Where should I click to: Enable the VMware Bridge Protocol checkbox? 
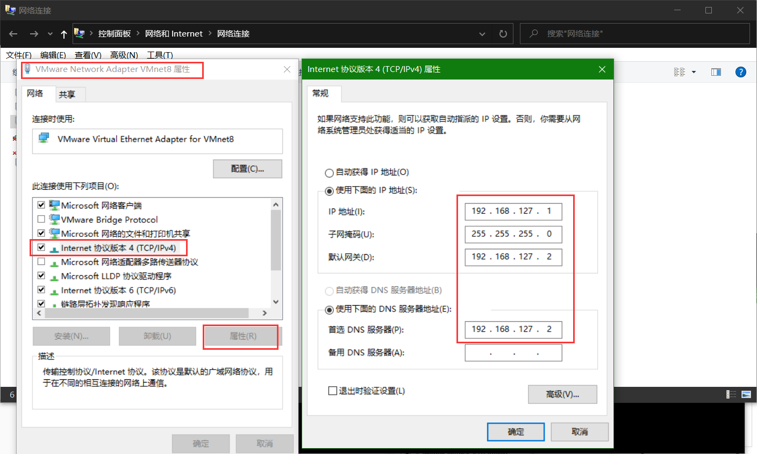(x=41, y=219)
